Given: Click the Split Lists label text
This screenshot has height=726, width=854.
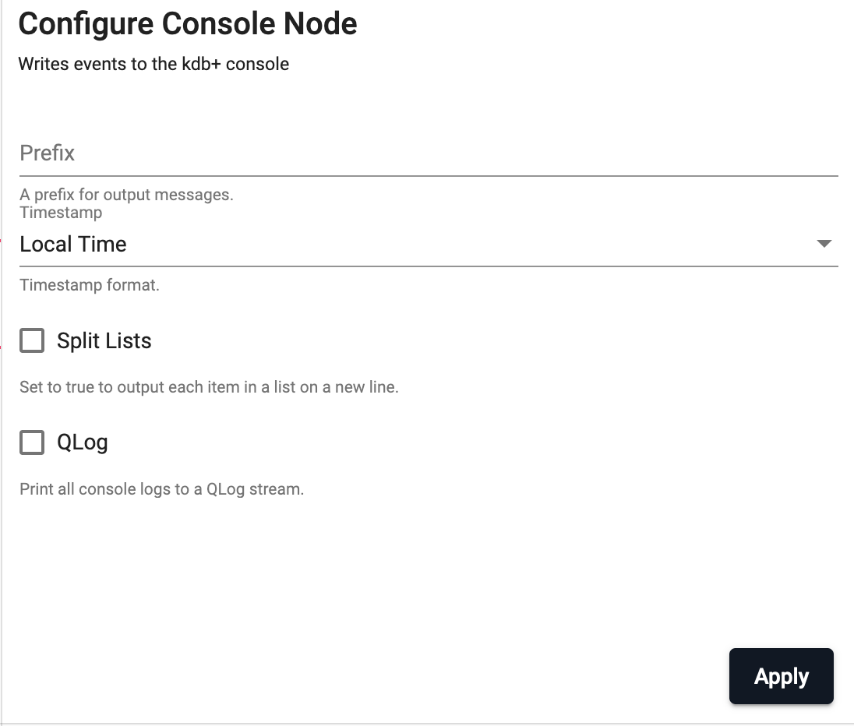Looking at the screenshot, I should [x=104, y=341].
